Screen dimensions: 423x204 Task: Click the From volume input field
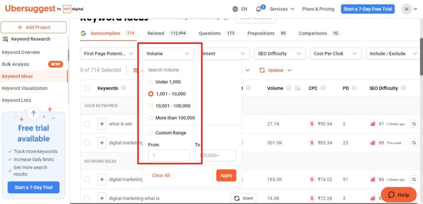click(x=169, y=156)
